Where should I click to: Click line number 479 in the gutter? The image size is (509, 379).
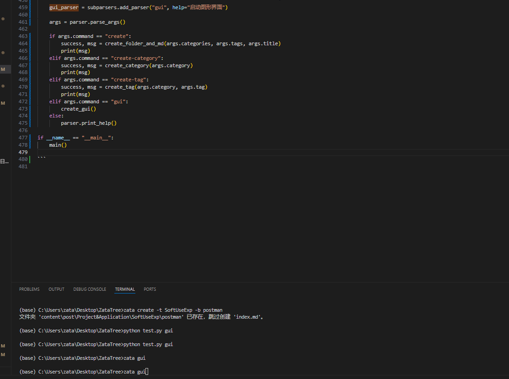[23, 152]
